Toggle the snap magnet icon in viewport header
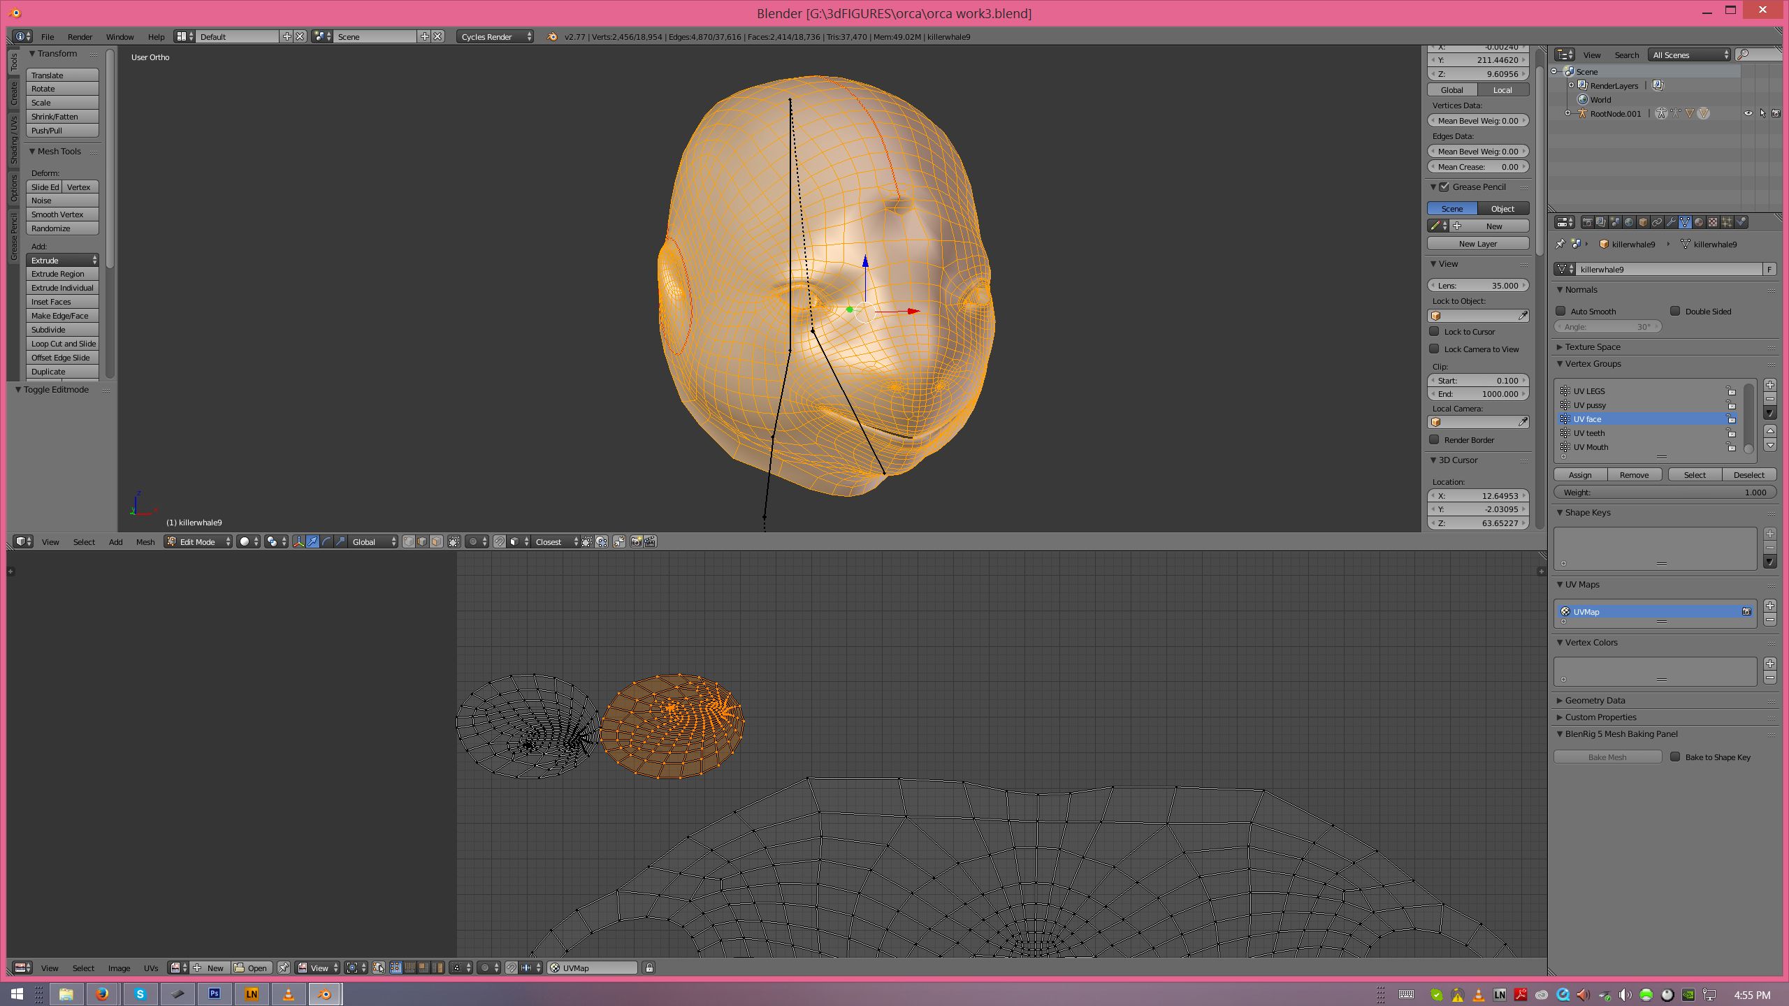The height and width of the screenshot is (1006, 1789). (499, 541)
